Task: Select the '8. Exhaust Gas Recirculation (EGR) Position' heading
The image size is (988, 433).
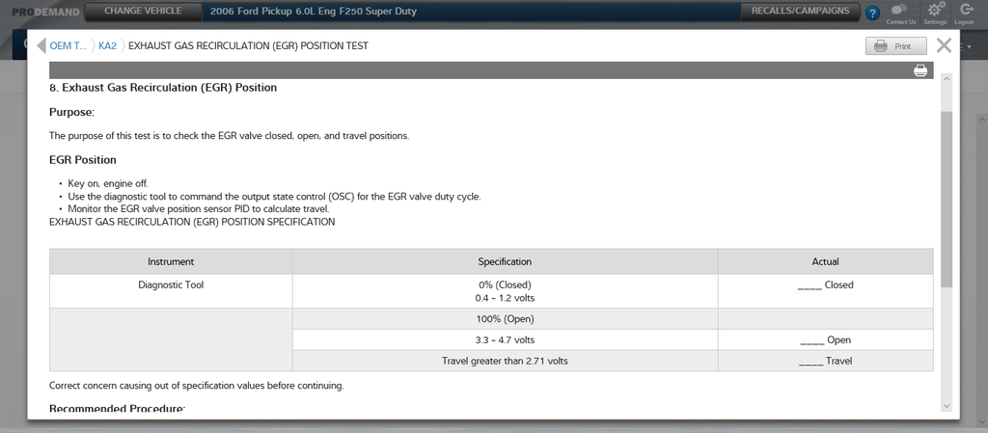Action: click(163, 88)
